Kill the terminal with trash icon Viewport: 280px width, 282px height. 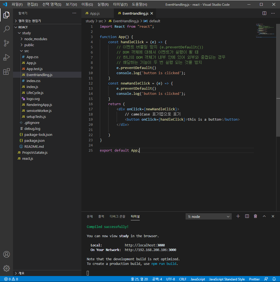point(255,216)
